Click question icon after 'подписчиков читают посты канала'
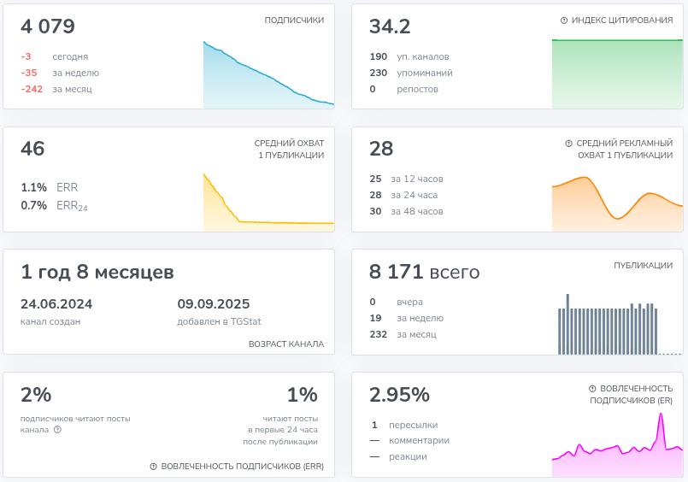Screen dimensions: 688x482 (57, 430)
